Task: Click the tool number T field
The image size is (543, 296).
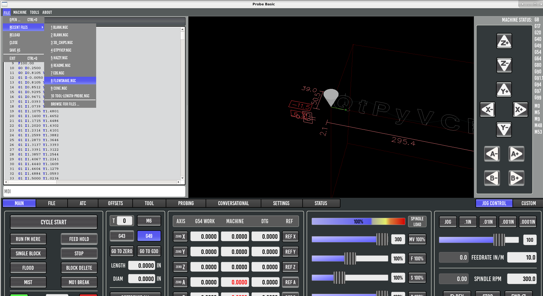Action: click(x=124, y=221)
